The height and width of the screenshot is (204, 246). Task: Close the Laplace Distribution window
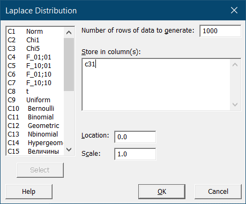(x=234, y=10)
